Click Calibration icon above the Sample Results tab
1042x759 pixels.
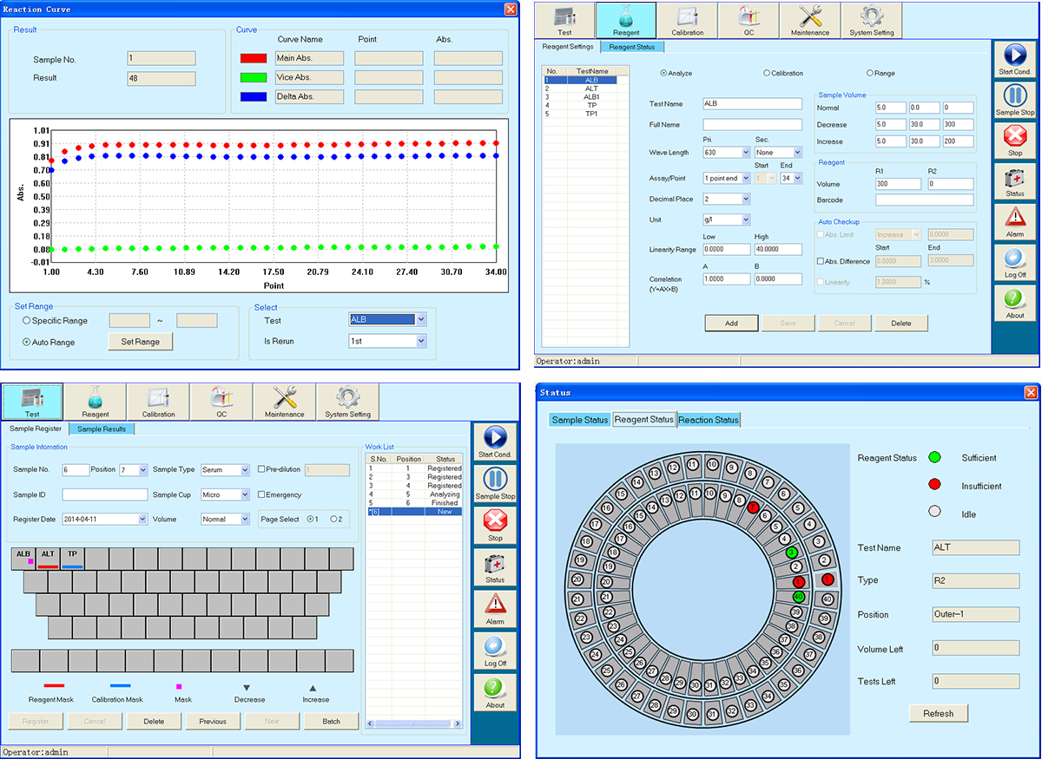[x=158, y=401]
